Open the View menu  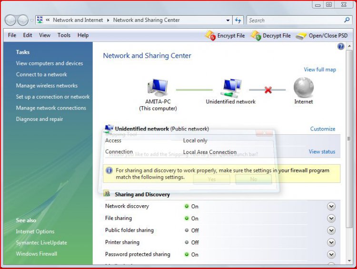tap(45, 35)
